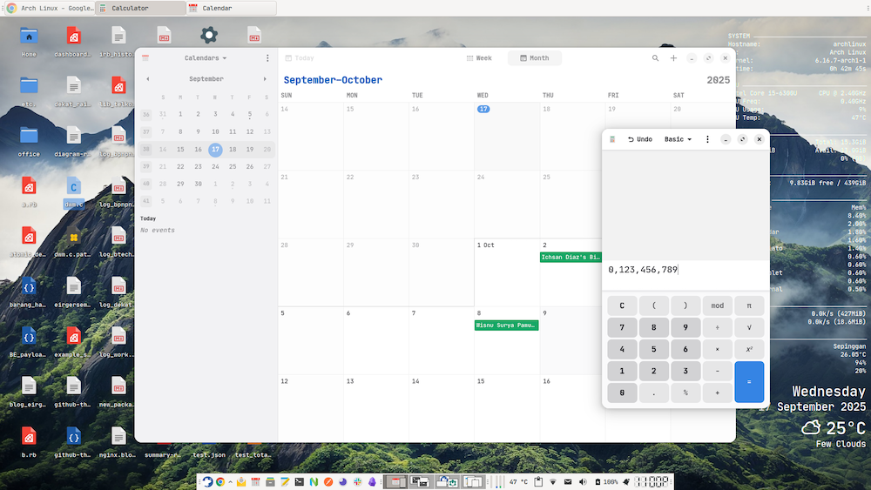Open the calculator three-dot menu
Viewport: 871px width, 490px height.
coord(707,139)
